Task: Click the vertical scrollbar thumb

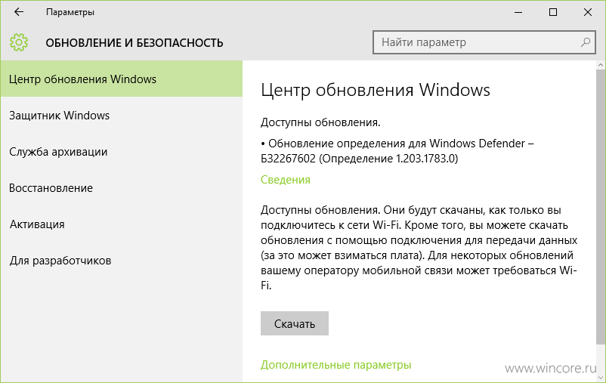Action: (x=601, y=207)
